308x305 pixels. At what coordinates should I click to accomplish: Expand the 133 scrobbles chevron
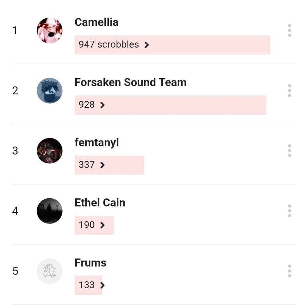[x=102, y=285]
